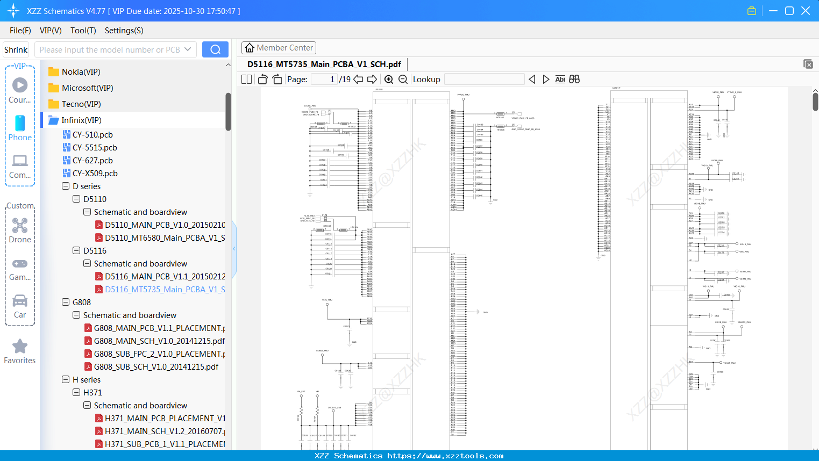Rotate the page counterclockwise

(x=263, y=80)
